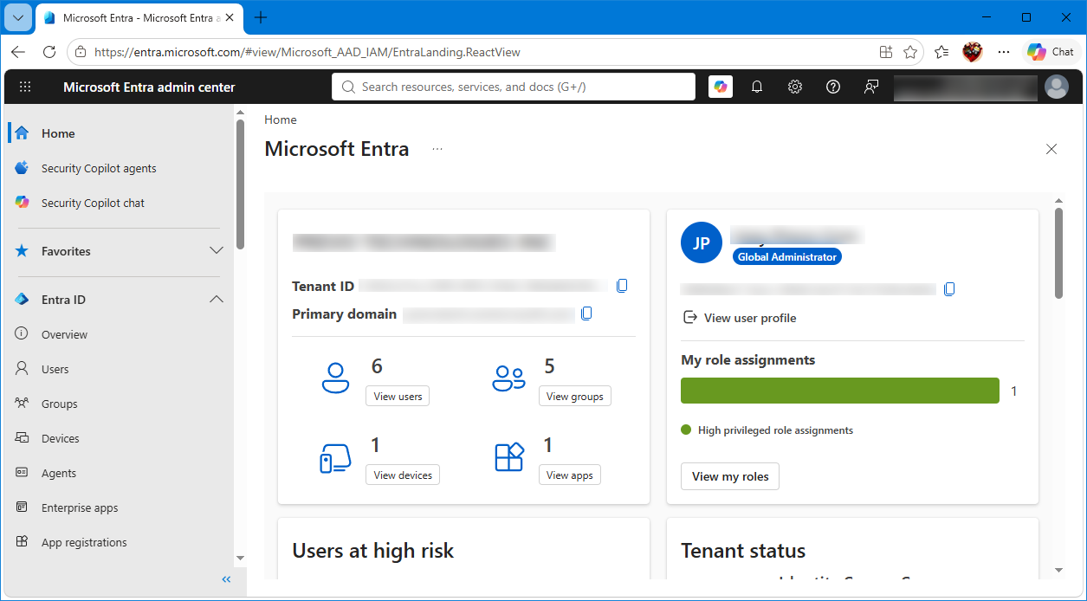Click the View devices button
This screenshot has width=1087, height=601.
click(403, 475)
